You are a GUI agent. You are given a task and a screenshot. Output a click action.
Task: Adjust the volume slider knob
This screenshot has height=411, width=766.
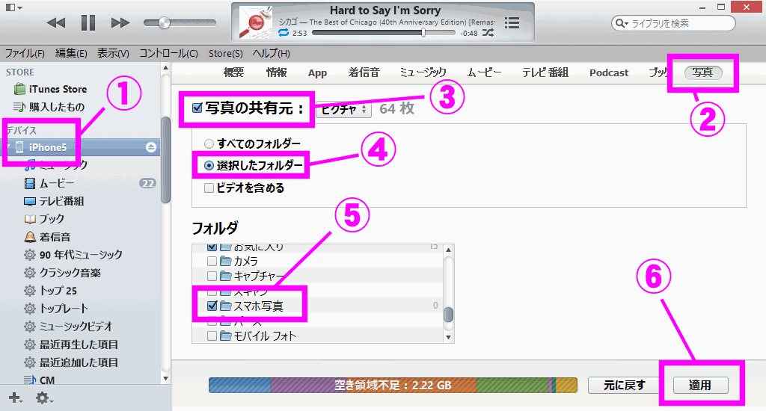[x=164, y=23]
